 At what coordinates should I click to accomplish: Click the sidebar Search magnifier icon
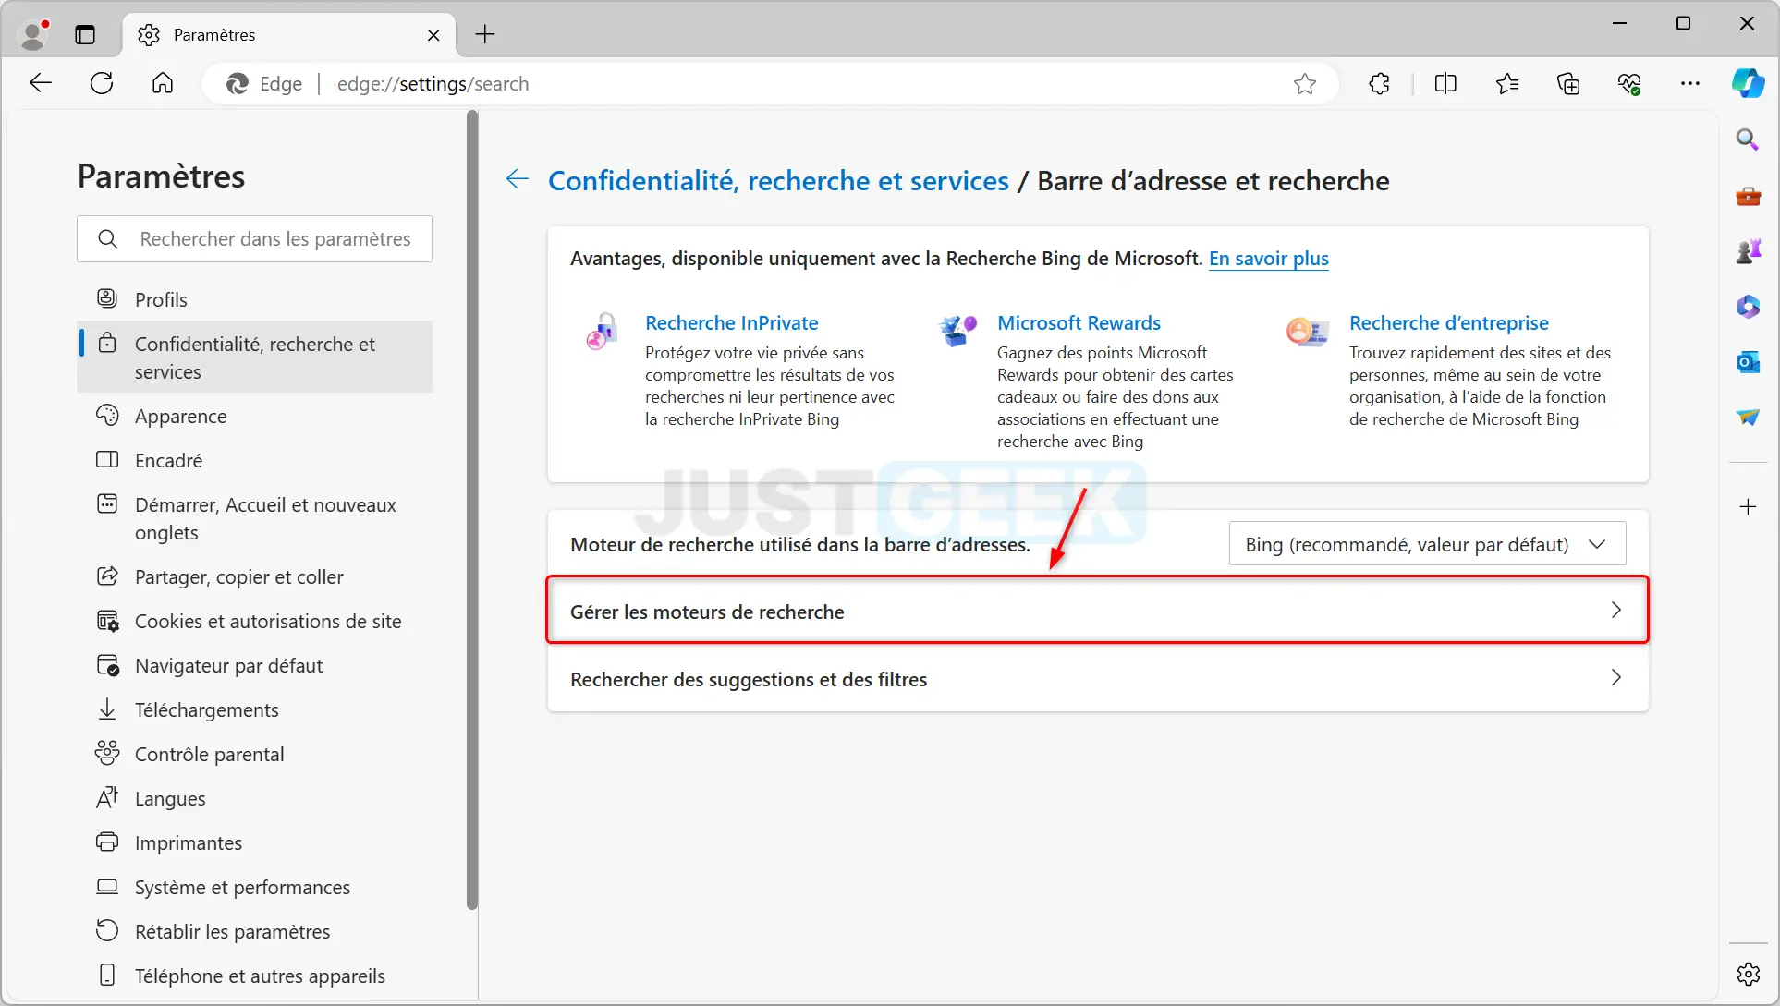tap(1747, 139)
